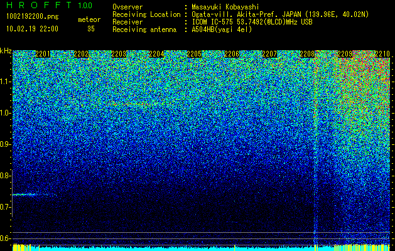Click the 0.6 frequency axis label

point(5,238)
